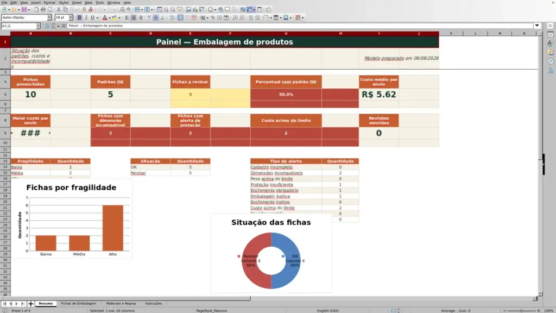The width and height of the screenshot is (556, 313).
Task: Open Find and Replace with the magnifier icon
Action: 122,10
